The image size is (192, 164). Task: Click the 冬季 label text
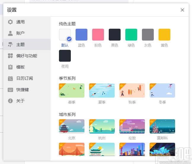(x=162, y=102)
